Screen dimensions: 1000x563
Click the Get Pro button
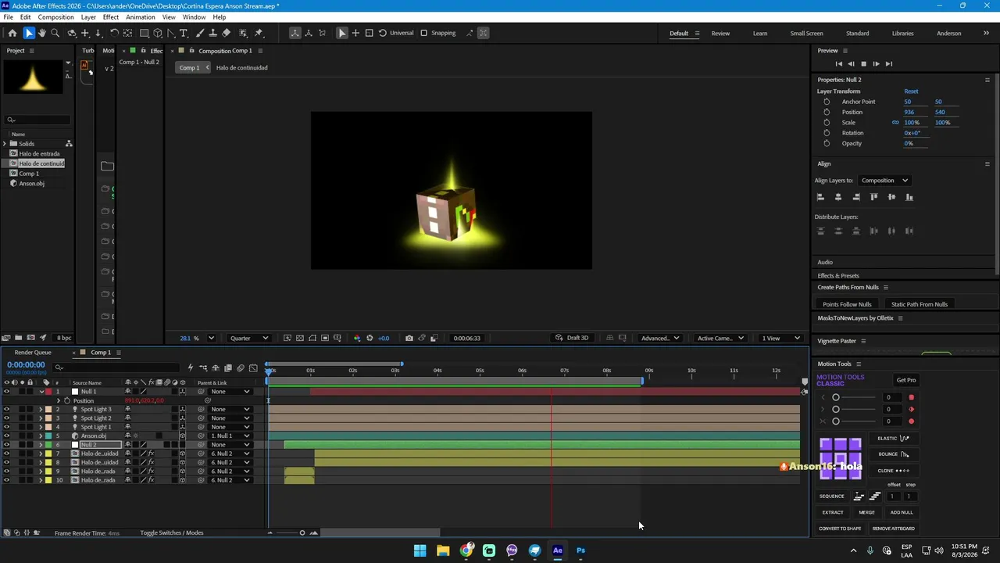click(906, 380)
